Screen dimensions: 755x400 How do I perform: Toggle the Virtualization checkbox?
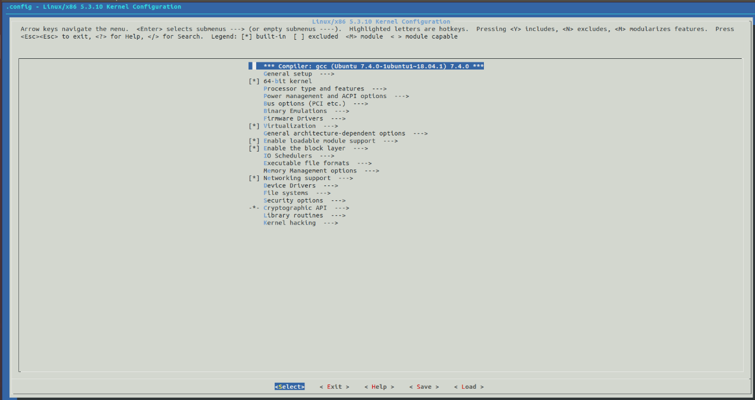click(x=254, y=126)
